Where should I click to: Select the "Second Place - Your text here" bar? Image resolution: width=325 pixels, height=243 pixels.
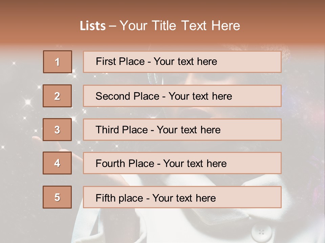182,96
